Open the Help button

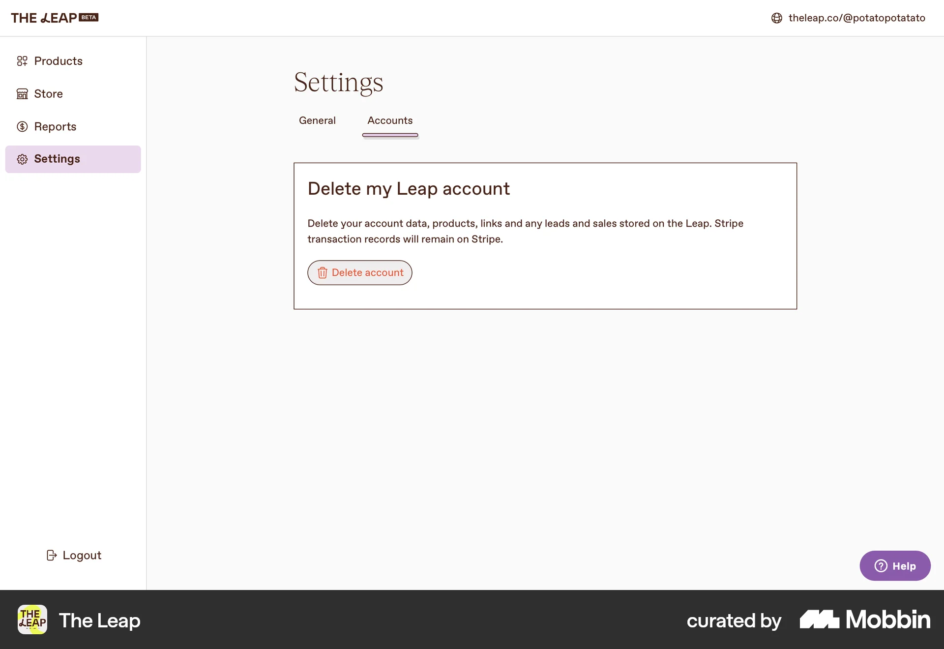(895, 566)
